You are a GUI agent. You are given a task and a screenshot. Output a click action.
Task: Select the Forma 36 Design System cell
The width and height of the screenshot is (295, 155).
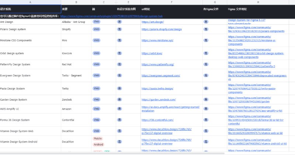(x=30, y=120)
